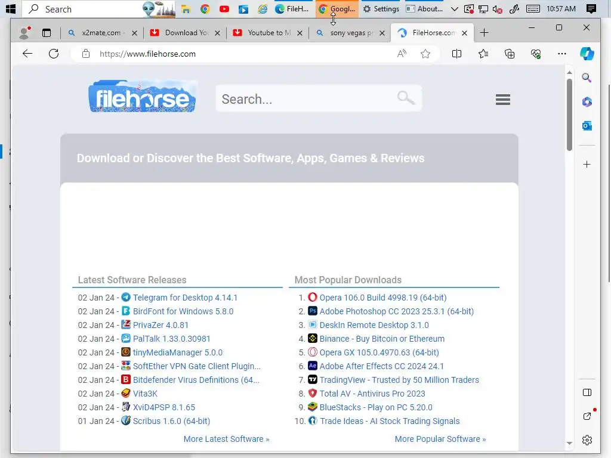Open Edge profile avatar
Viewport: 611px width, 458px height.
click(x=24, y=33)
